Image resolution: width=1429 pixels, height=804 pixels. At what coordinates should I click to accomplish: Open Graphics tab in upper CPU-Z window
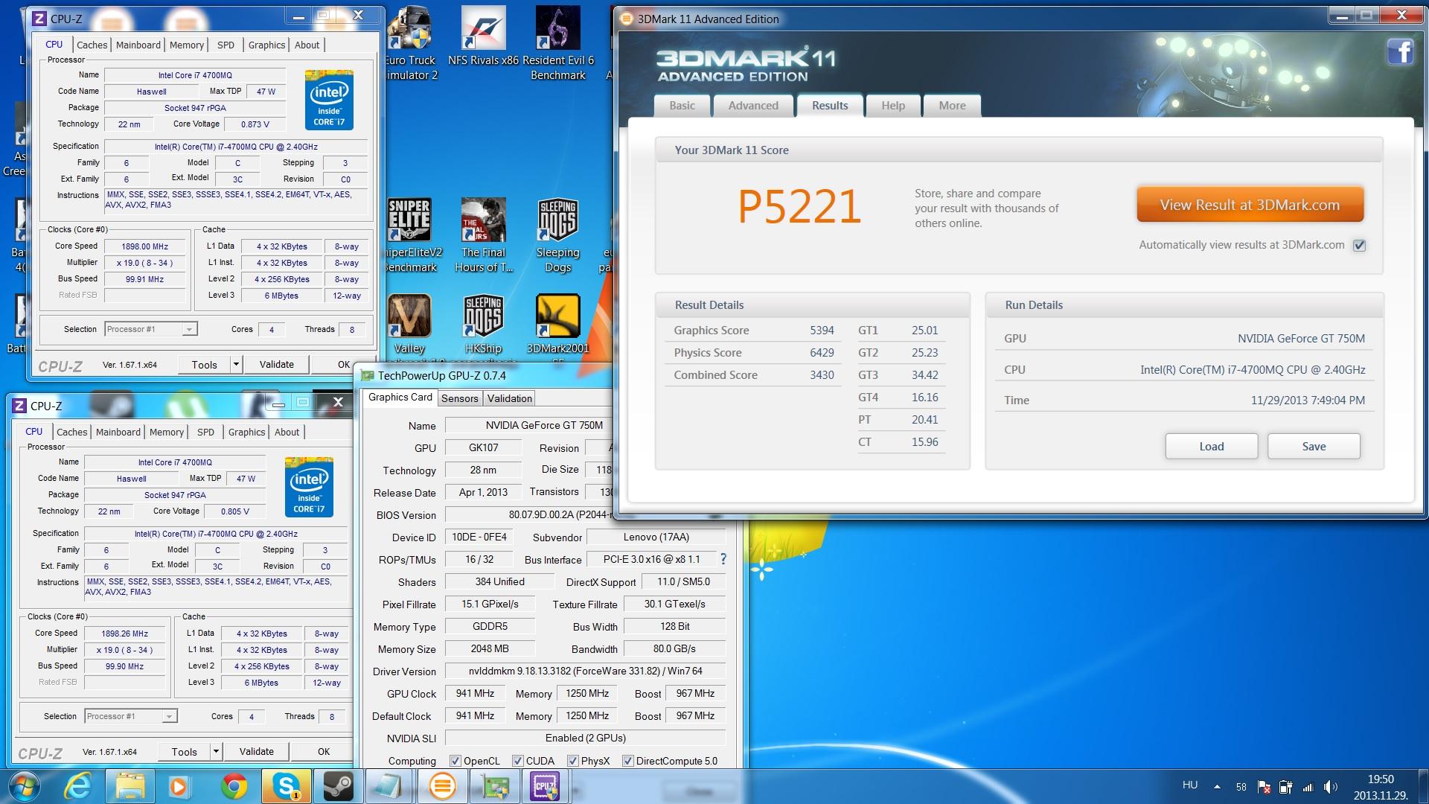click(x=266, y=45)
